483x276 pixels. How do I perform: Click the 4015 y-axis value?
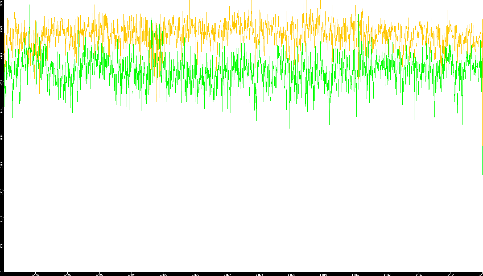2,83
